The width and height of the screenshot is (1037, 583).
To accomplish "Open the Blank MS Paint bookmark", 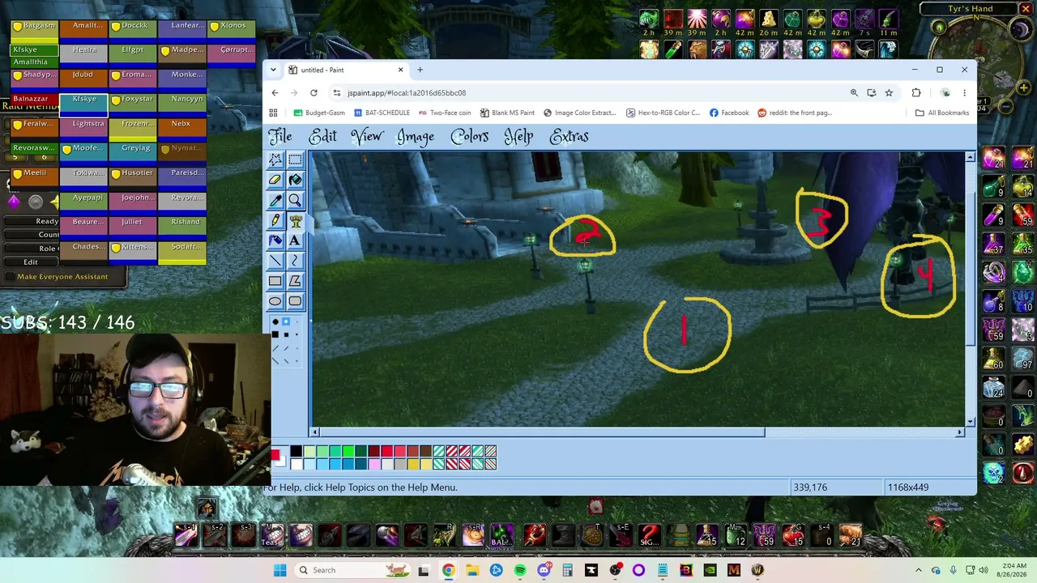I will (x=507, y=113).
